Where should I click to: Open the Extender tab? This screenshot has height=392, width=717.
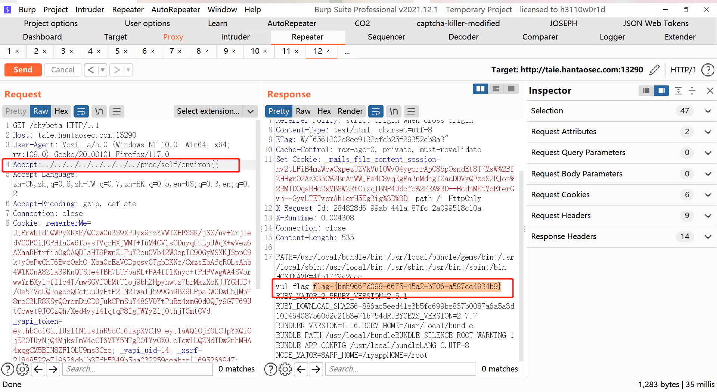click(x=680, y=37)
